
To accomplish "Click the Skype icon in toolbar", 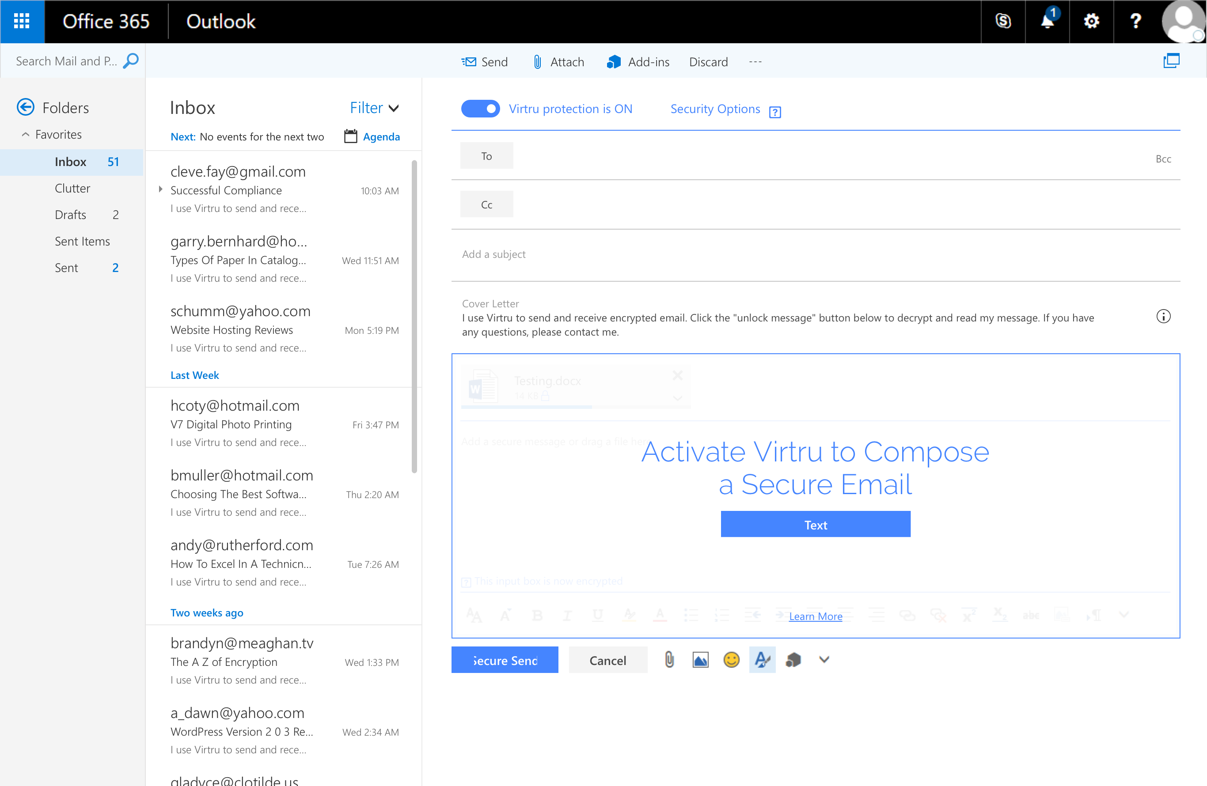I will [1005, 19].
